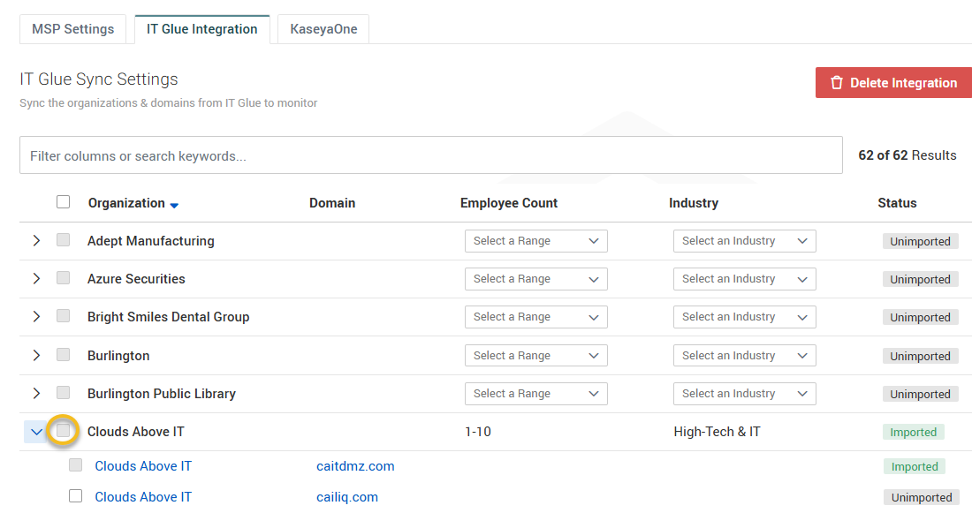Open the KaseyaOne tab
972x513 pixels.
coord(323,29)
